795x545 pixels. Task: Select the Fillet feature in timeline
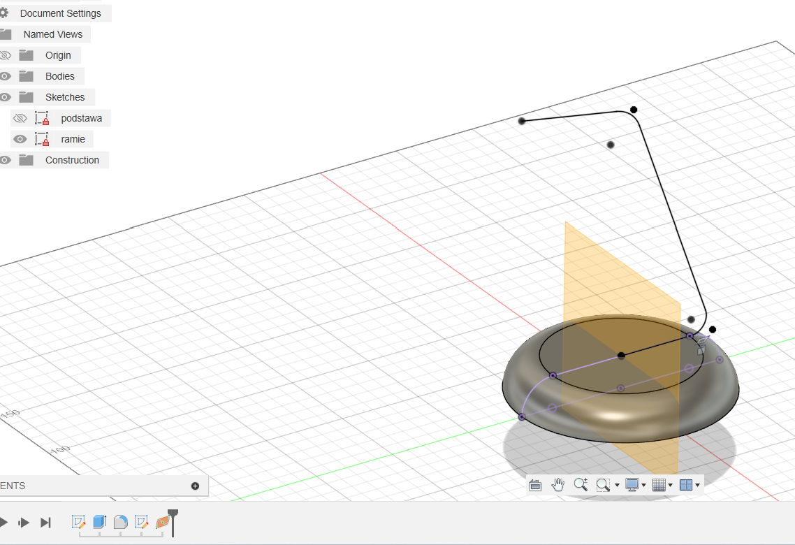pyautogui.click(x=121, y=522)
